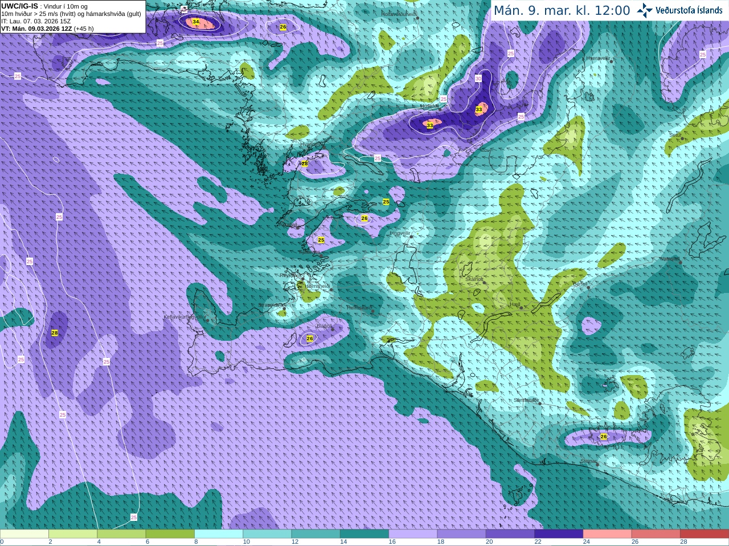This screenshot has width=729, height=546.
Task: Select the 2–4 m/s legend swatch
Action: 73,534
